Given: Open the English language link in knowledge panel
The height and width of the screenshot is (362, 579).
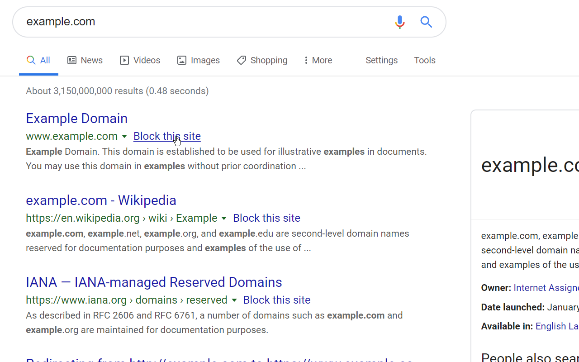Looking at the screenshot, I should pyautogui.click(x=557, y=326).
